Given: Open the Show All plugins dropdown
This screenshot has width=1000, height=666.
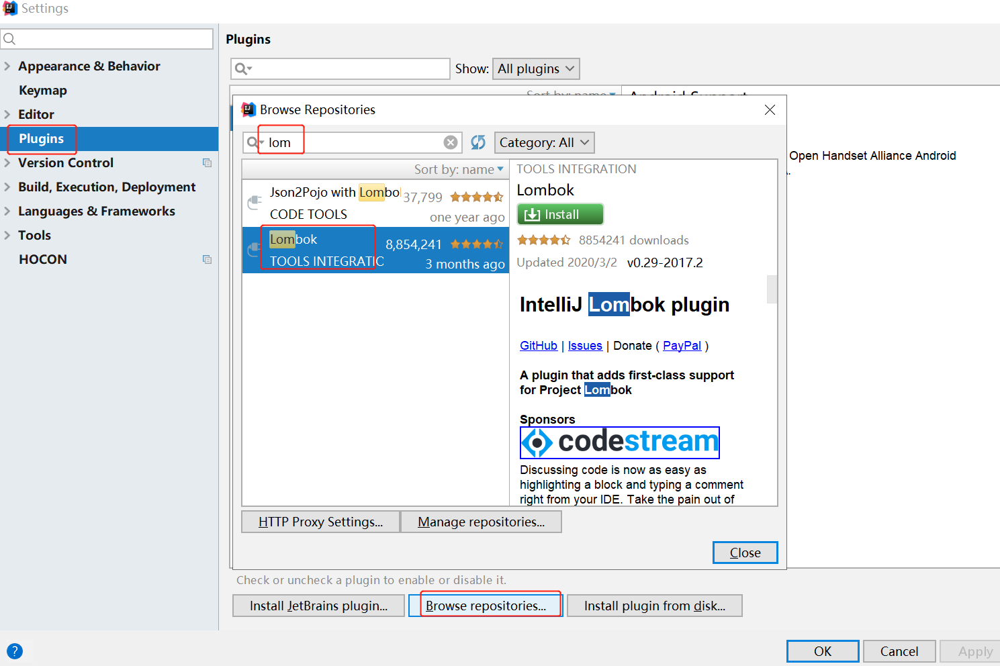Looking at the screenshot, I should [x=536, y=68].
